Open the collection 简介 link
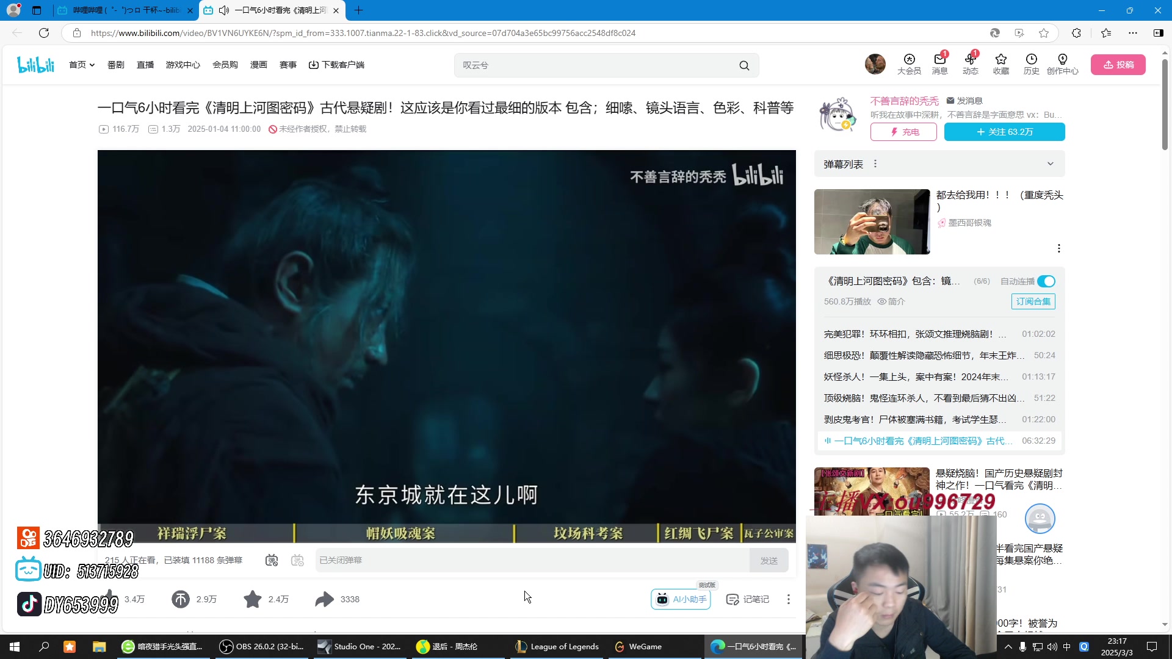1172x659 pixels. coord(891,301)
